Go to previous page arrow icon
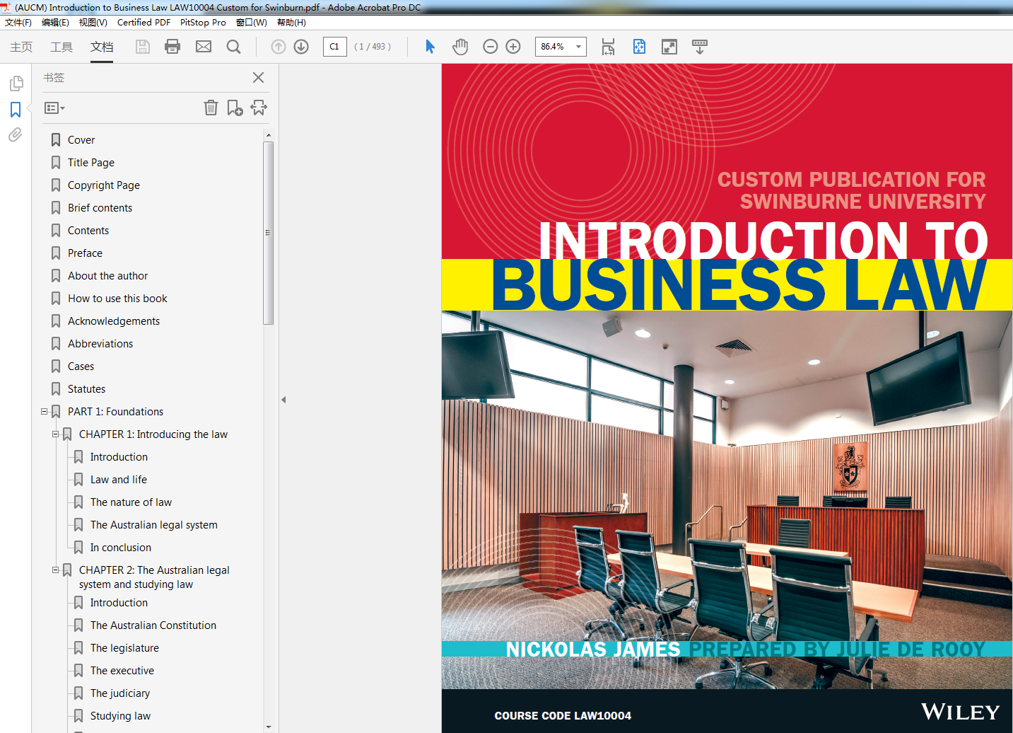The height and width of the screenshot is (733, 1013). pyautogui.click(x=279, y=47)
